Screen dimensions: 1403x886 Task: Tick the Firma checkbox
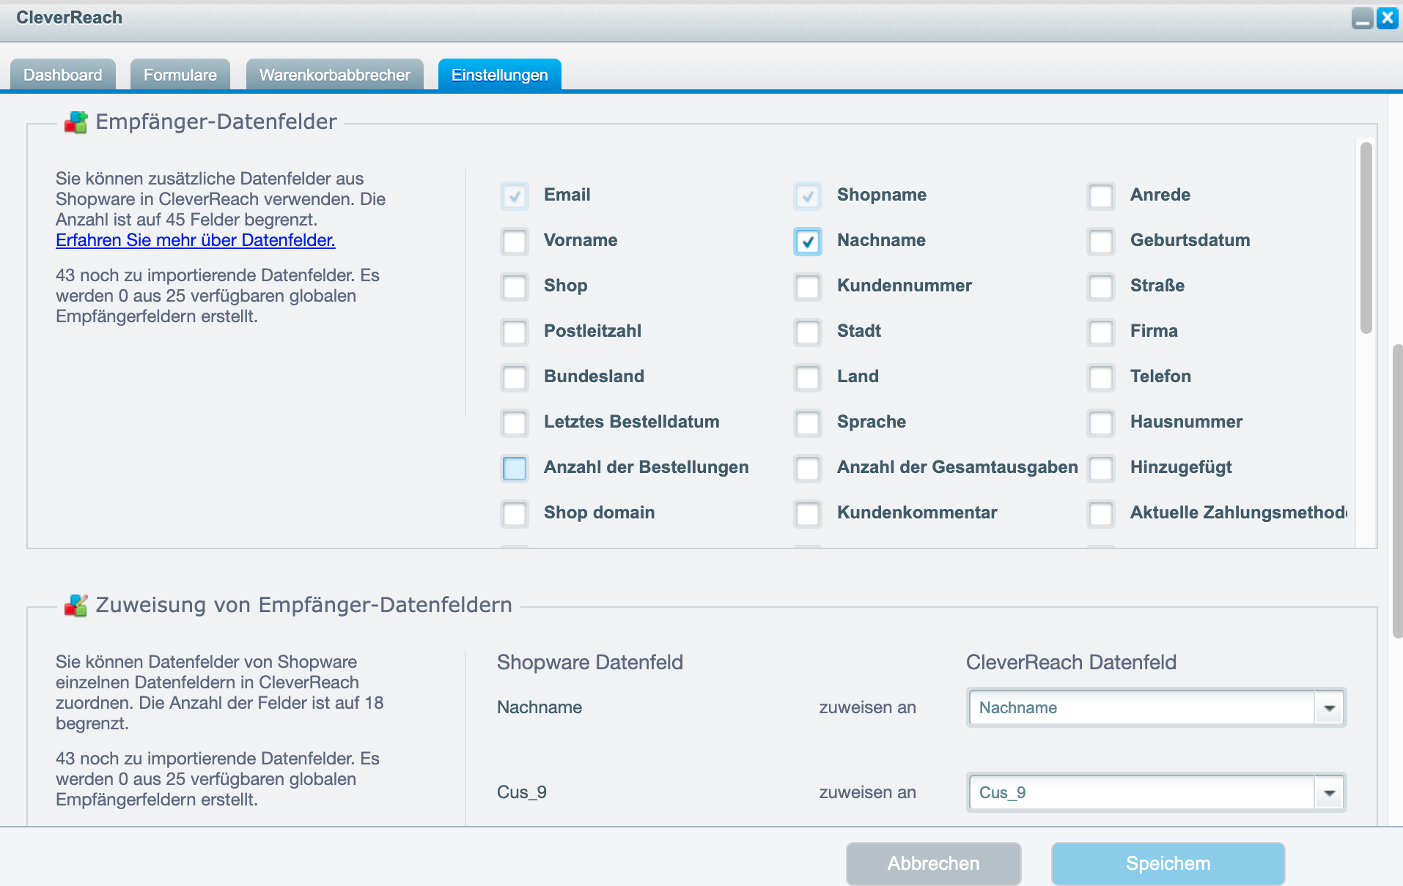tap(1101, 332)
